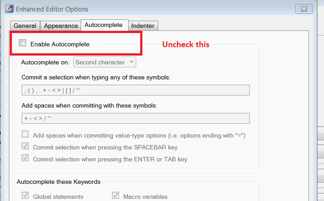Open the Indenter tab

coord(143,26)
